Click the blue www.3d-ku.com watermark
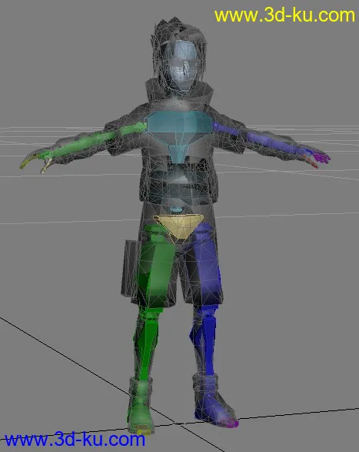Screen dimensions: 359x452 pyautogui.click(x=75, y=440)
